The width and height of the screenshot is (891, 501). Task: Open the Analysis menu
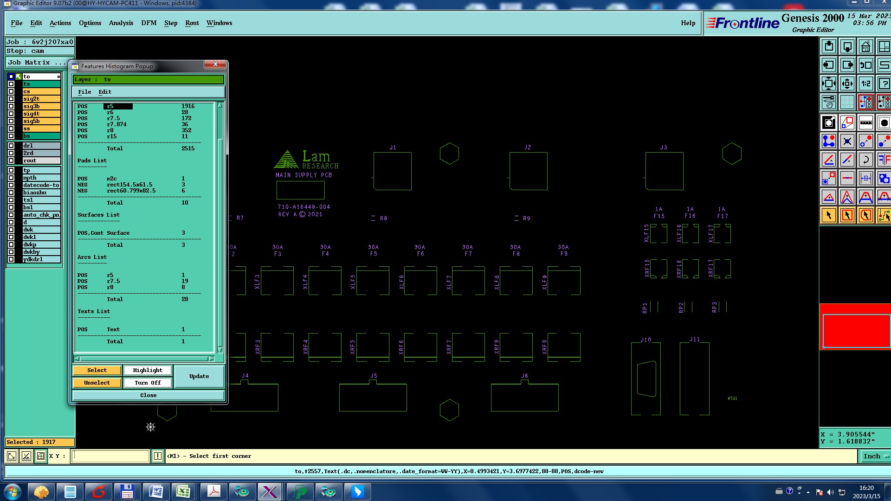[x=121, y=23]
